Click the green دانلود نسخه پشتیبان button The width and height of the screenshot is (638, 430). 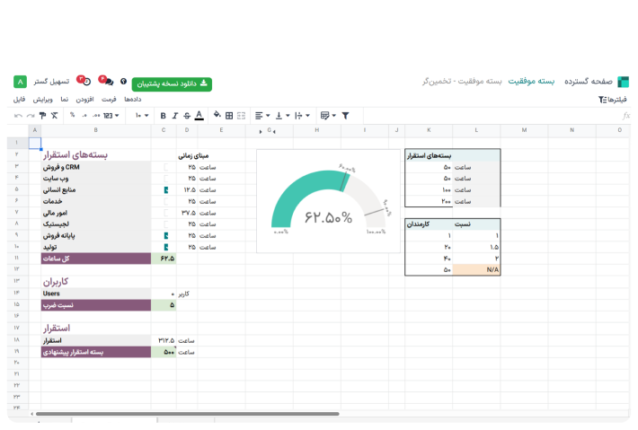point(172,83)
